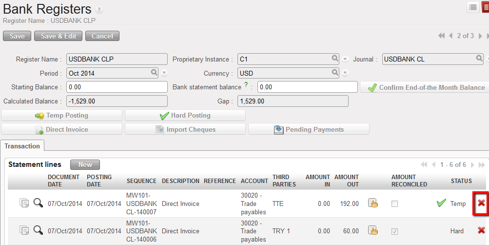Viewport: 489px width, 245px height.
Task: Expand the Proprietary Instance dropdown arrow
Action: (x=345, y=59)
